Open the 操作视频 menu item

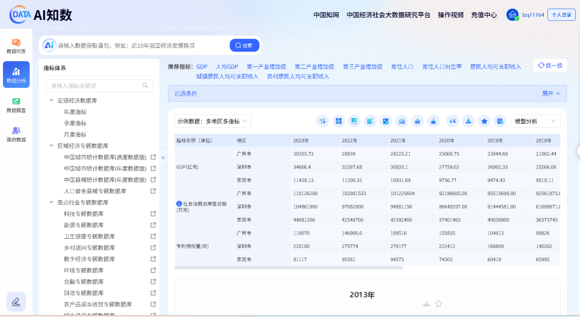[450, 15]
